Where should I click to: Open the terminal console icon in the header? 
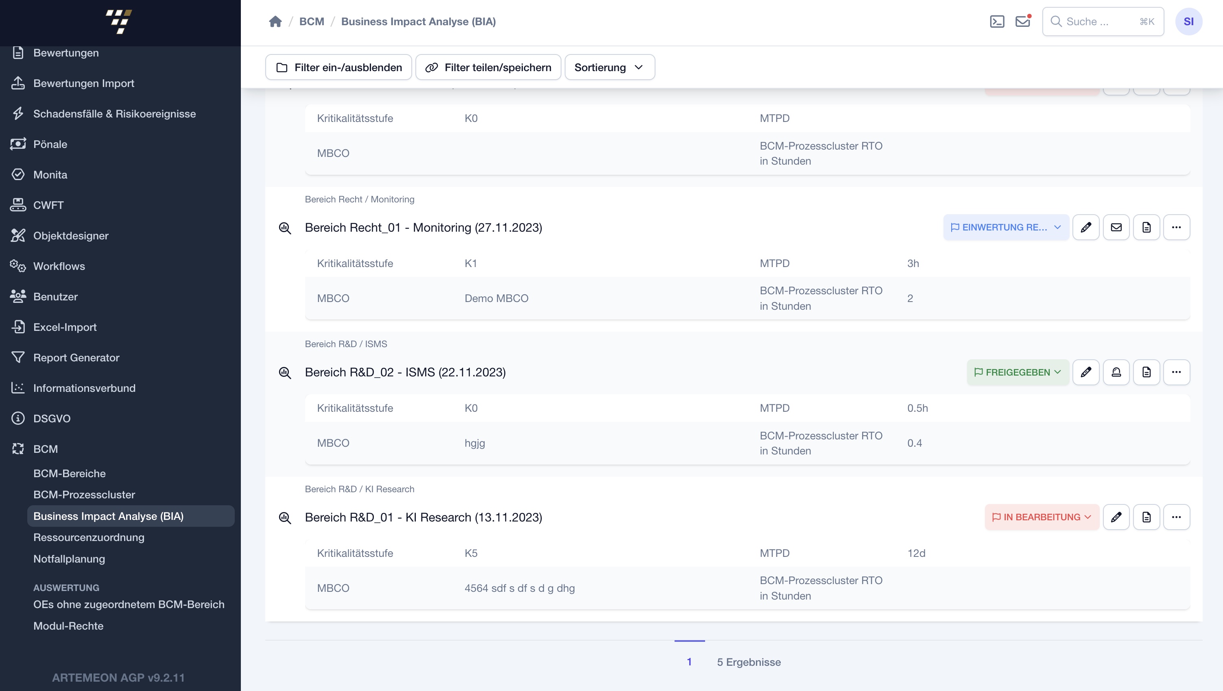(x=996, y=22)
